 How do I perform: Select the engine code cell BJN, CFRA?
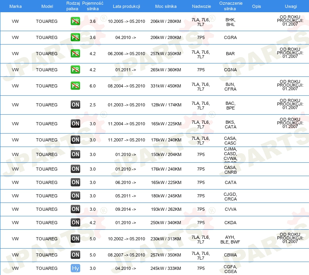231,86
